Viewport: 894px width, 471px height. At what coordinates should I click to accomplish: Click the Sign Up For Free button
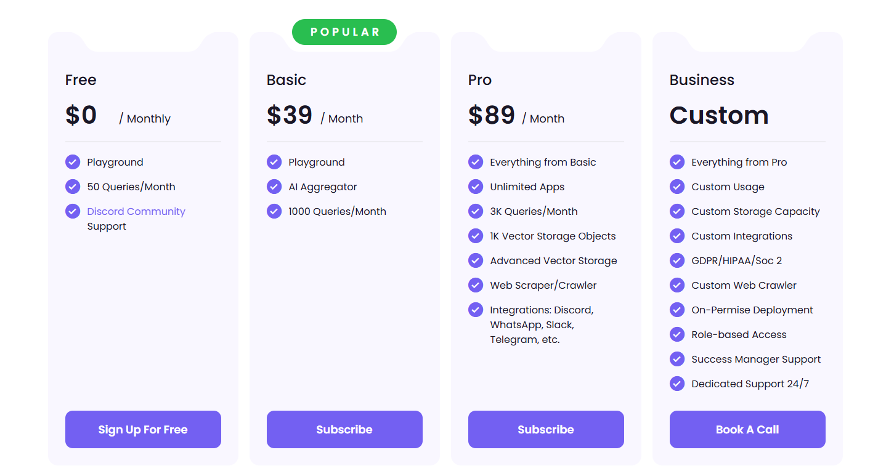coord(143,429)
